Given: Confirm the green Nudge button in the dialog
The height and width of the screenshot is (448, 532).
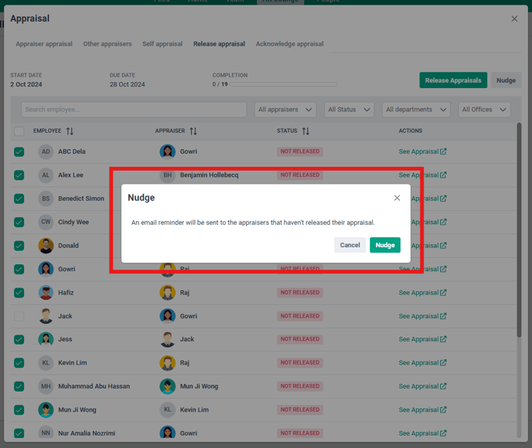Looking at the screenshot, I should (x=385, y=245).
